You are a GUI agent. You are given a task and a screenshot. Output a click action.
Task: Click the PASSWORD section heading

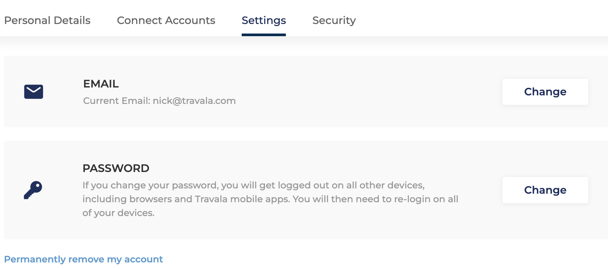pyautogui.click(x=116, y=168)
